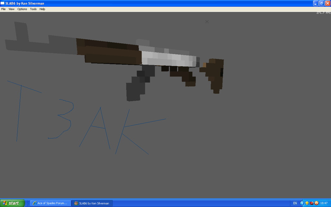This screenshot has height=207, width=331.
Task: Open the View menu
Action: pyautogui.click(x=11, y=9)
